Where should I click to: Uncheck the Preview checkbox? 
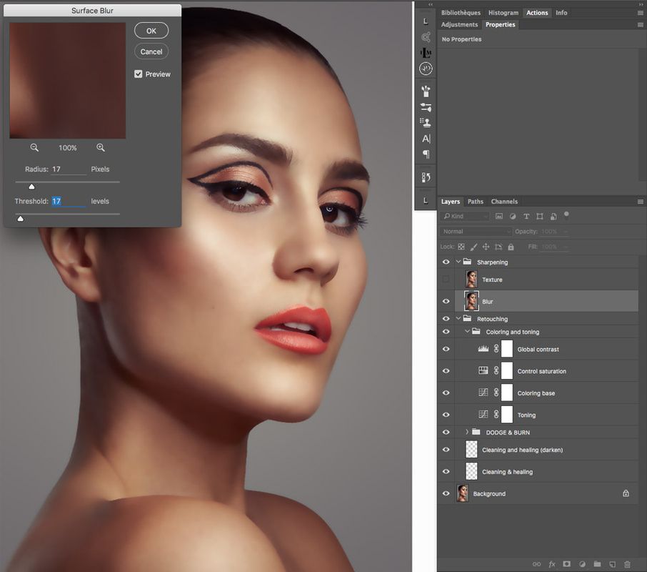(x=139, y=74)
